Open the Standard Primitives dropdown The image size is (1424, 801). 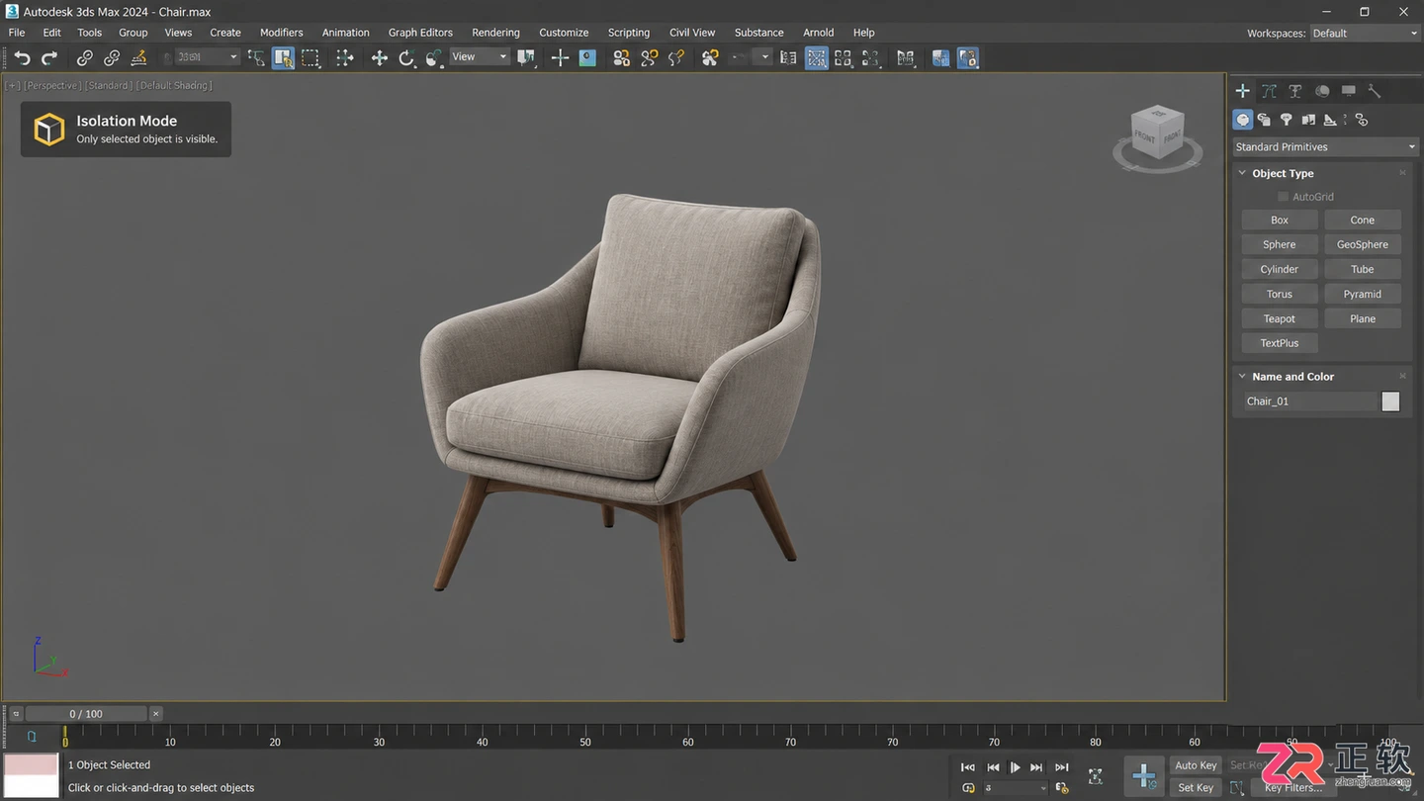1325,146
